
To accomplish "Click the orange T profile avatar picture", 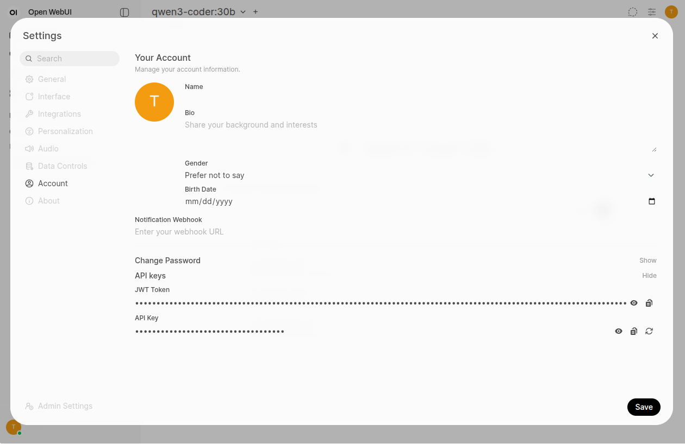I will pos(154,102).
